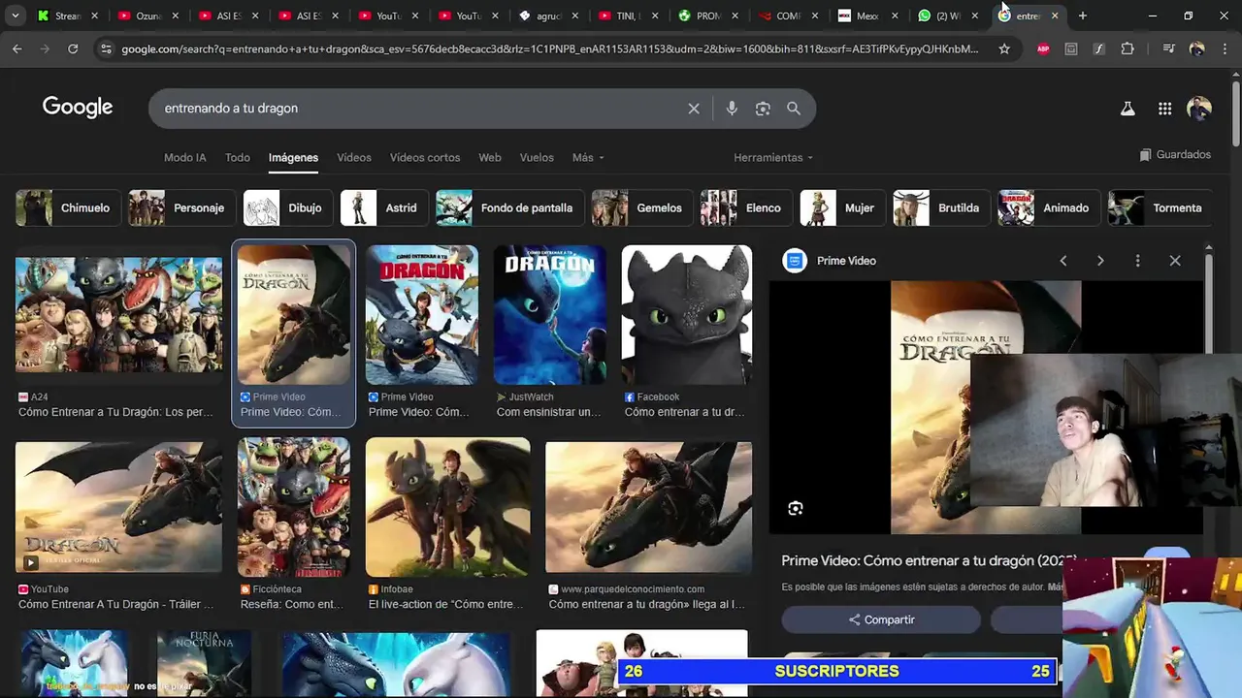This screenshot has height=698, width=1242.
Task: Open the browser extensions puzzle icon
Action: pos(1128,48)
